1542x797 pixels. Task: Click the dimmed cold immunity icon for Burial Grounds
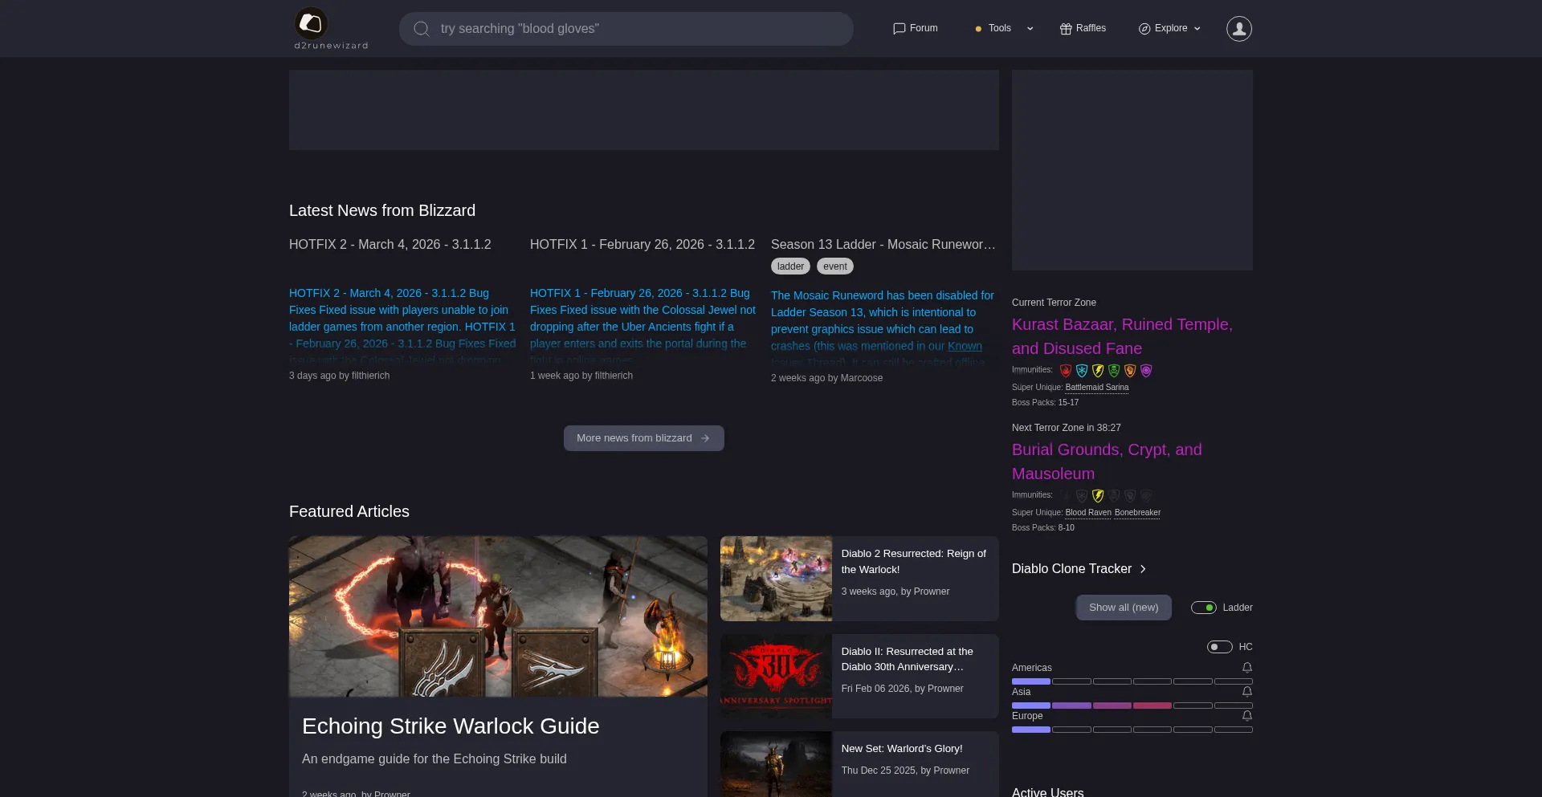1082,496
